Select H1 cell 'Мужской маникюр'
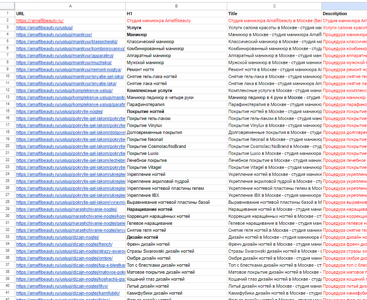Viewport: 367px width, 300px height. [176, 63]
